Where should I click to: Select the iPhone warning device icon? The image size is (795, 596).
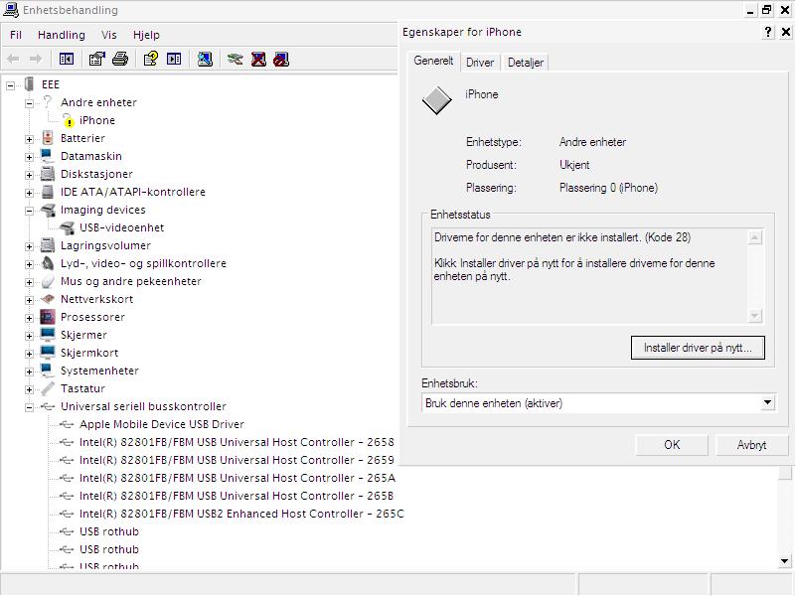coord(69,120)
